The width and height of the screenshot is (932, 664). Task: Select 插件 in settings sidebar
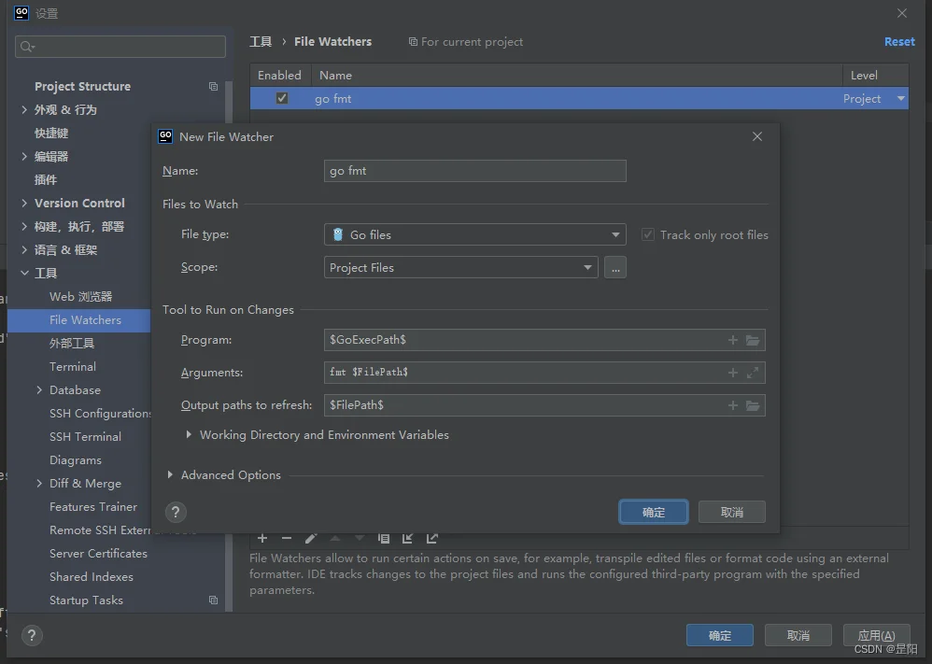(x=46, y=179)
